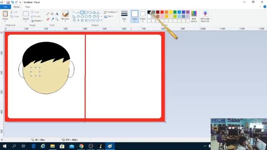Screen dimensions: 267x150
Task: Choose the Four-point star shape
Action: 78,20
